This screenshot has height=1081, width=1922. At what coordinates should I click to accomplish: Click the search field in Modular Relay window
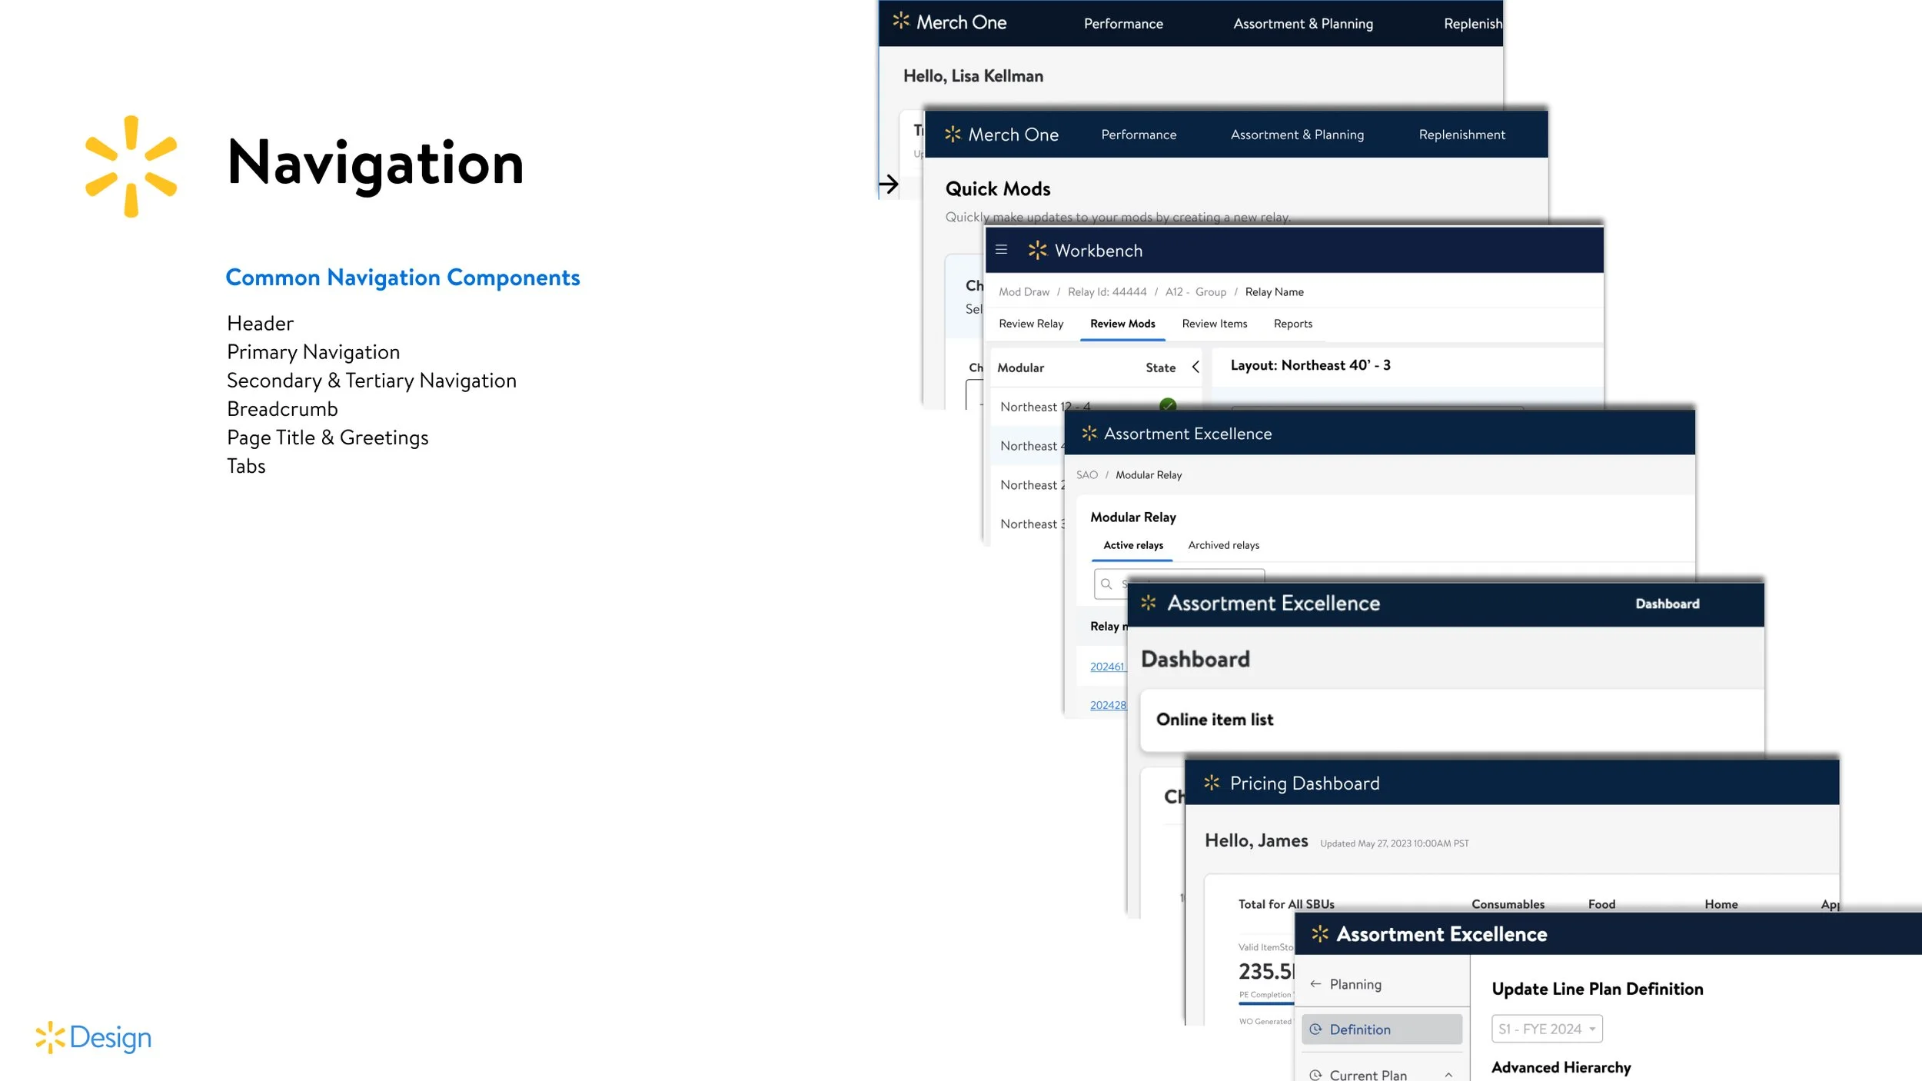[x=1179, y=584]
